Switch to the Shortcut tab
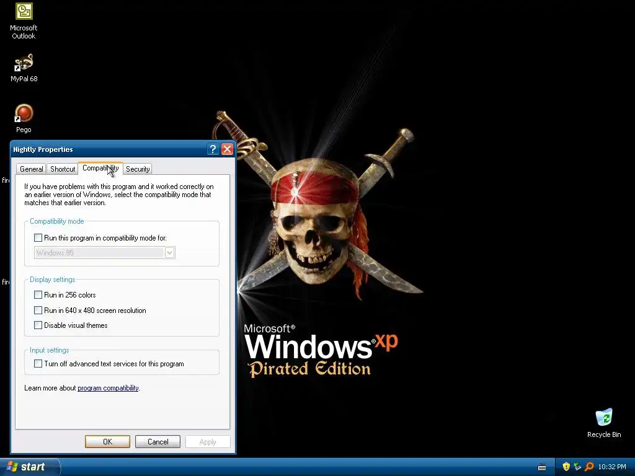The height and width of the screenshot is (476, 635). pos(63,169)
